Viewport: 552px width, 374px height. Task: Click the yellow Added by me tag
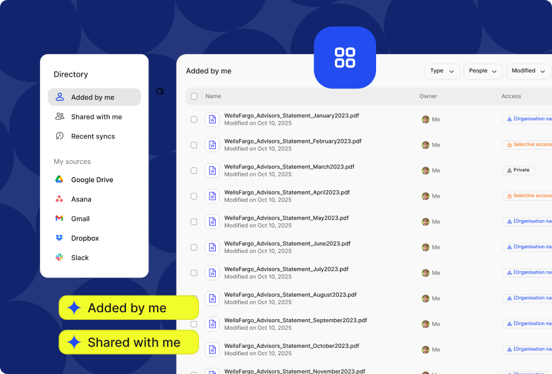pos(128,308)
